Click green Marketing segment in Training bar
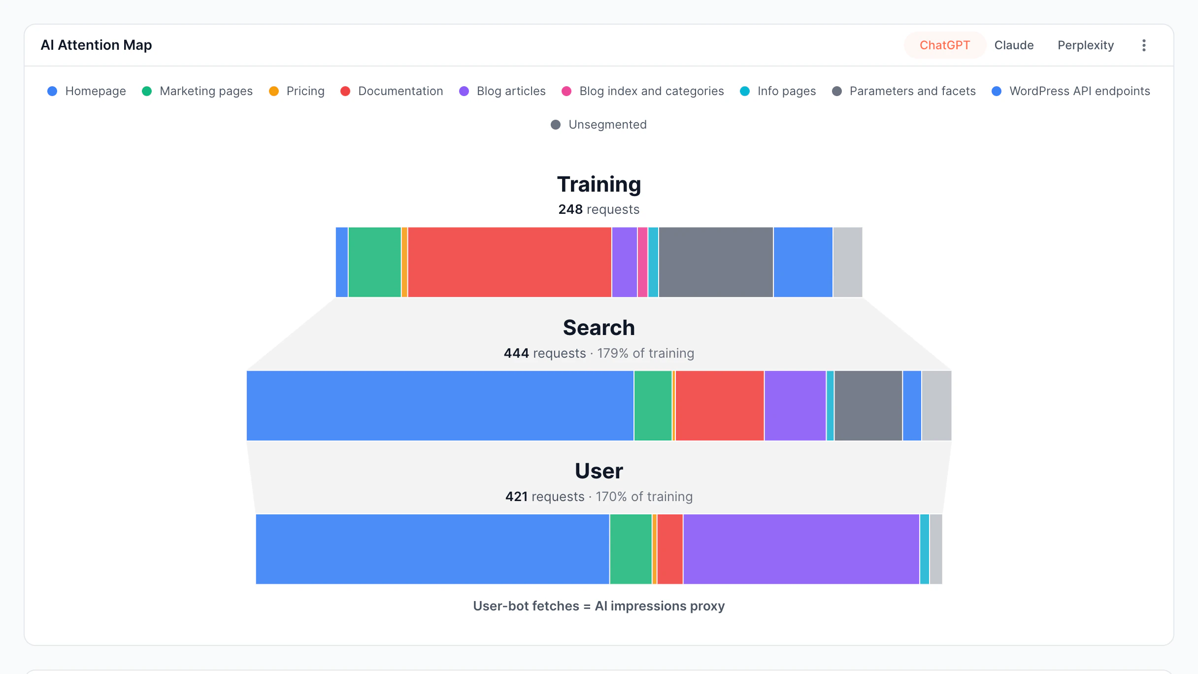The width and height of the screenshot is (1198, 674). (x=374, y=262)
